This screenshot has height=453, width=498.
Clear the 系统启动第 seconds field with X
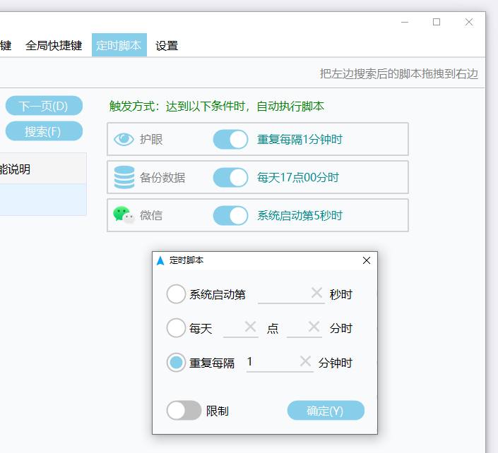[316, 294]
